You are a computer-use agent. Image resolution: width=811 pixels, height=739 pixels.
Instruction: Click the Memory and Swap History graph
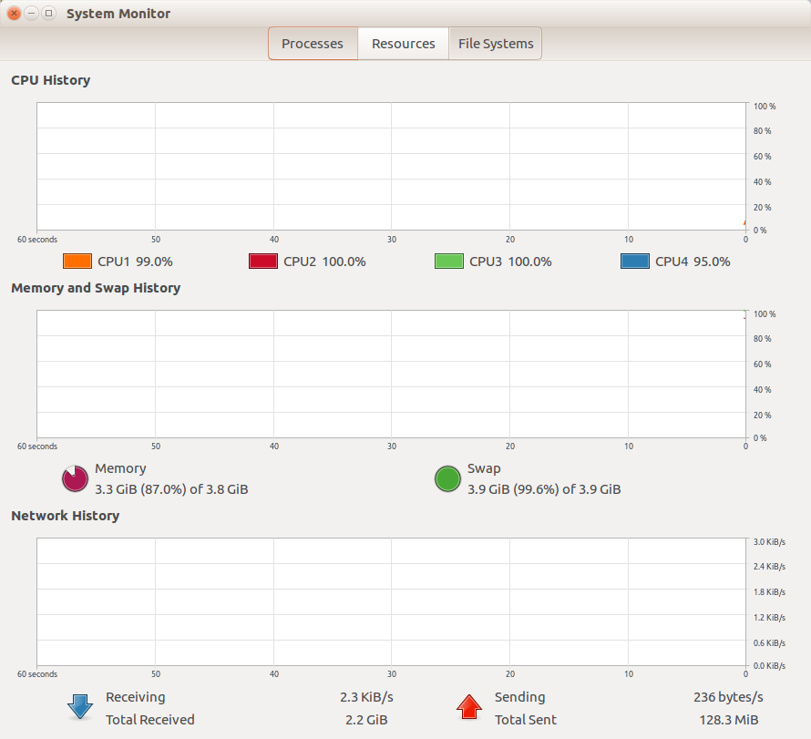tap(392, 375)
